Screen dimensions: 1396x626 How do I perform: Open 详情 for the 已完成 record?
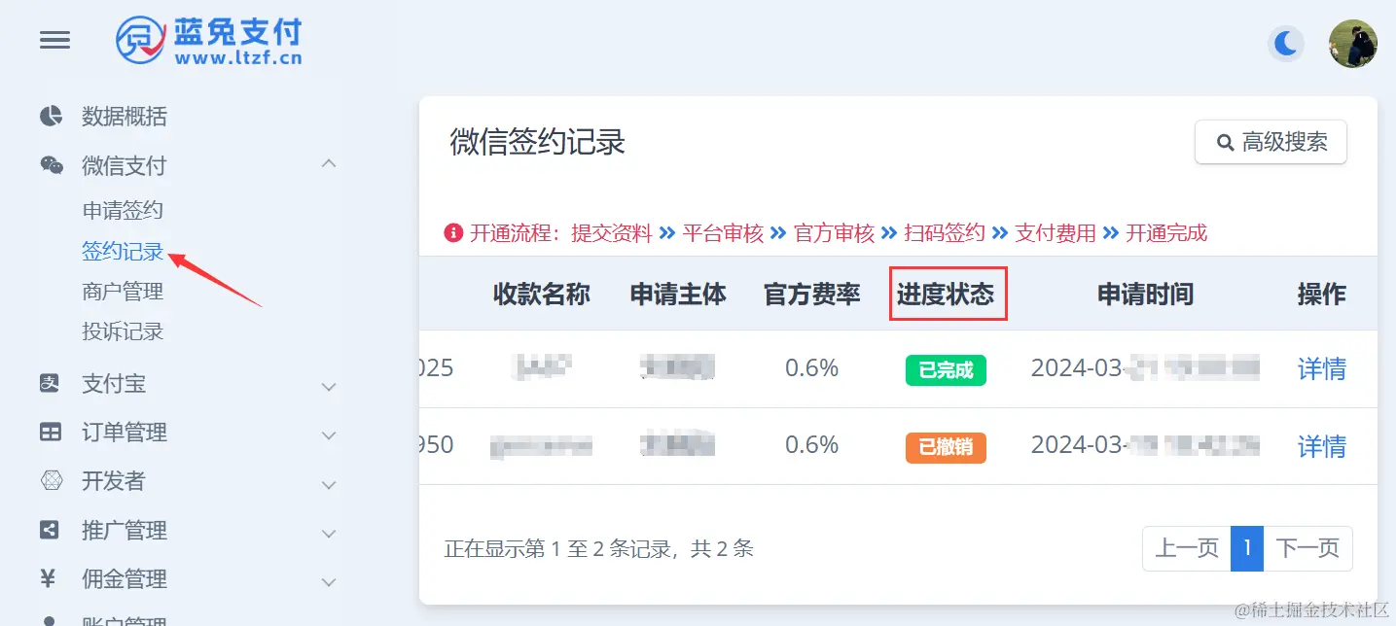click(1322, 368)
